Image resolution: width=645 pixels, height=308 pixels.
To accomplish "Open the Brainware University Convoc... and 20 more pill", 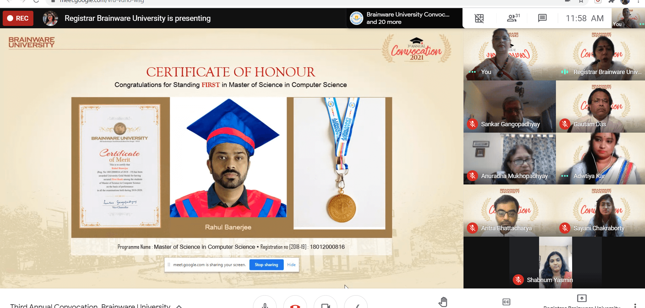I will click(x=404, y=18).
